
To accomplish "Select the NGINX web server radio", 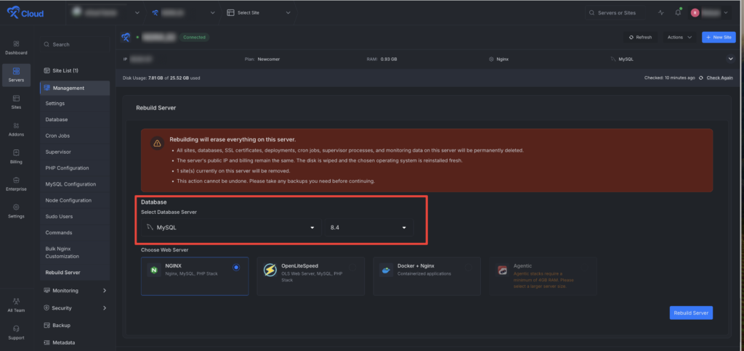I will coord(236,268).
